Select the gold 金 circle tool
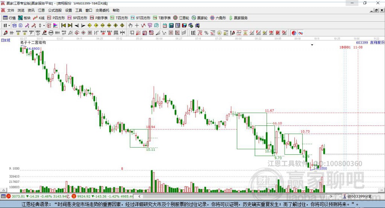This screenshot has height=208, width=385. tap(219, 33)
